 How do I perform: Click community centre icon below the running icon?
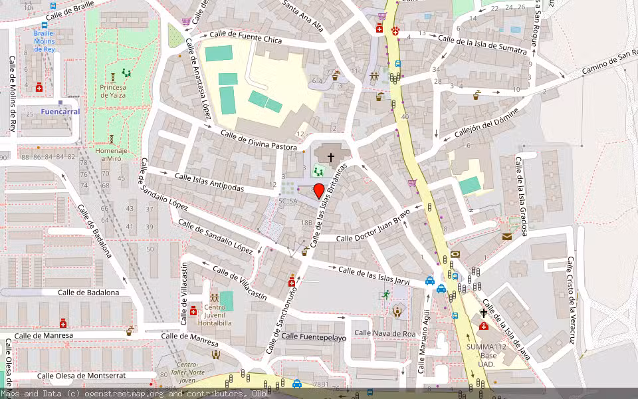pos(397,312)
